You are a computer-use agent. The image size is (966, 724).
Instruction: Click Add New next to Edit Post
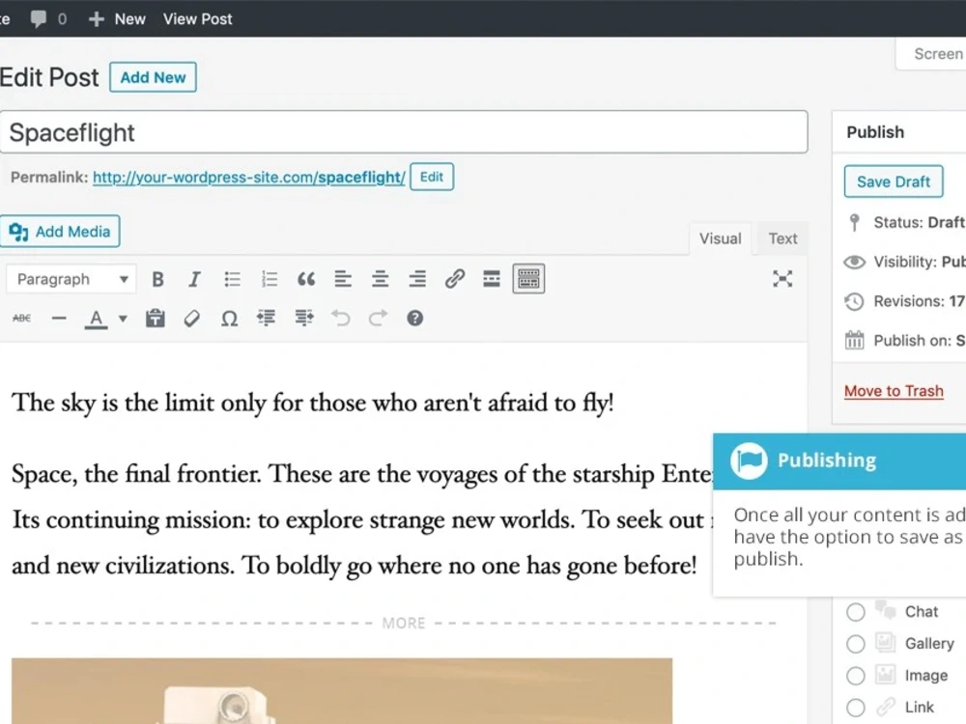pos(153,77)
